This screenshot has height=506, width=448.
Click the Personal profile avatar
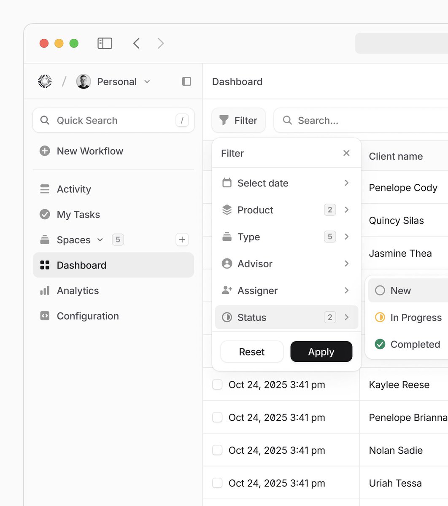pos(84,81)
